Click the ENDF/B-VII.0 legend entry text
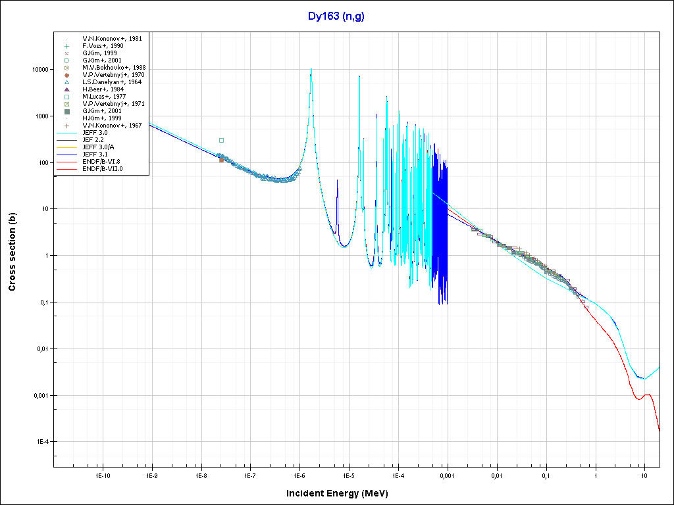 102,168
